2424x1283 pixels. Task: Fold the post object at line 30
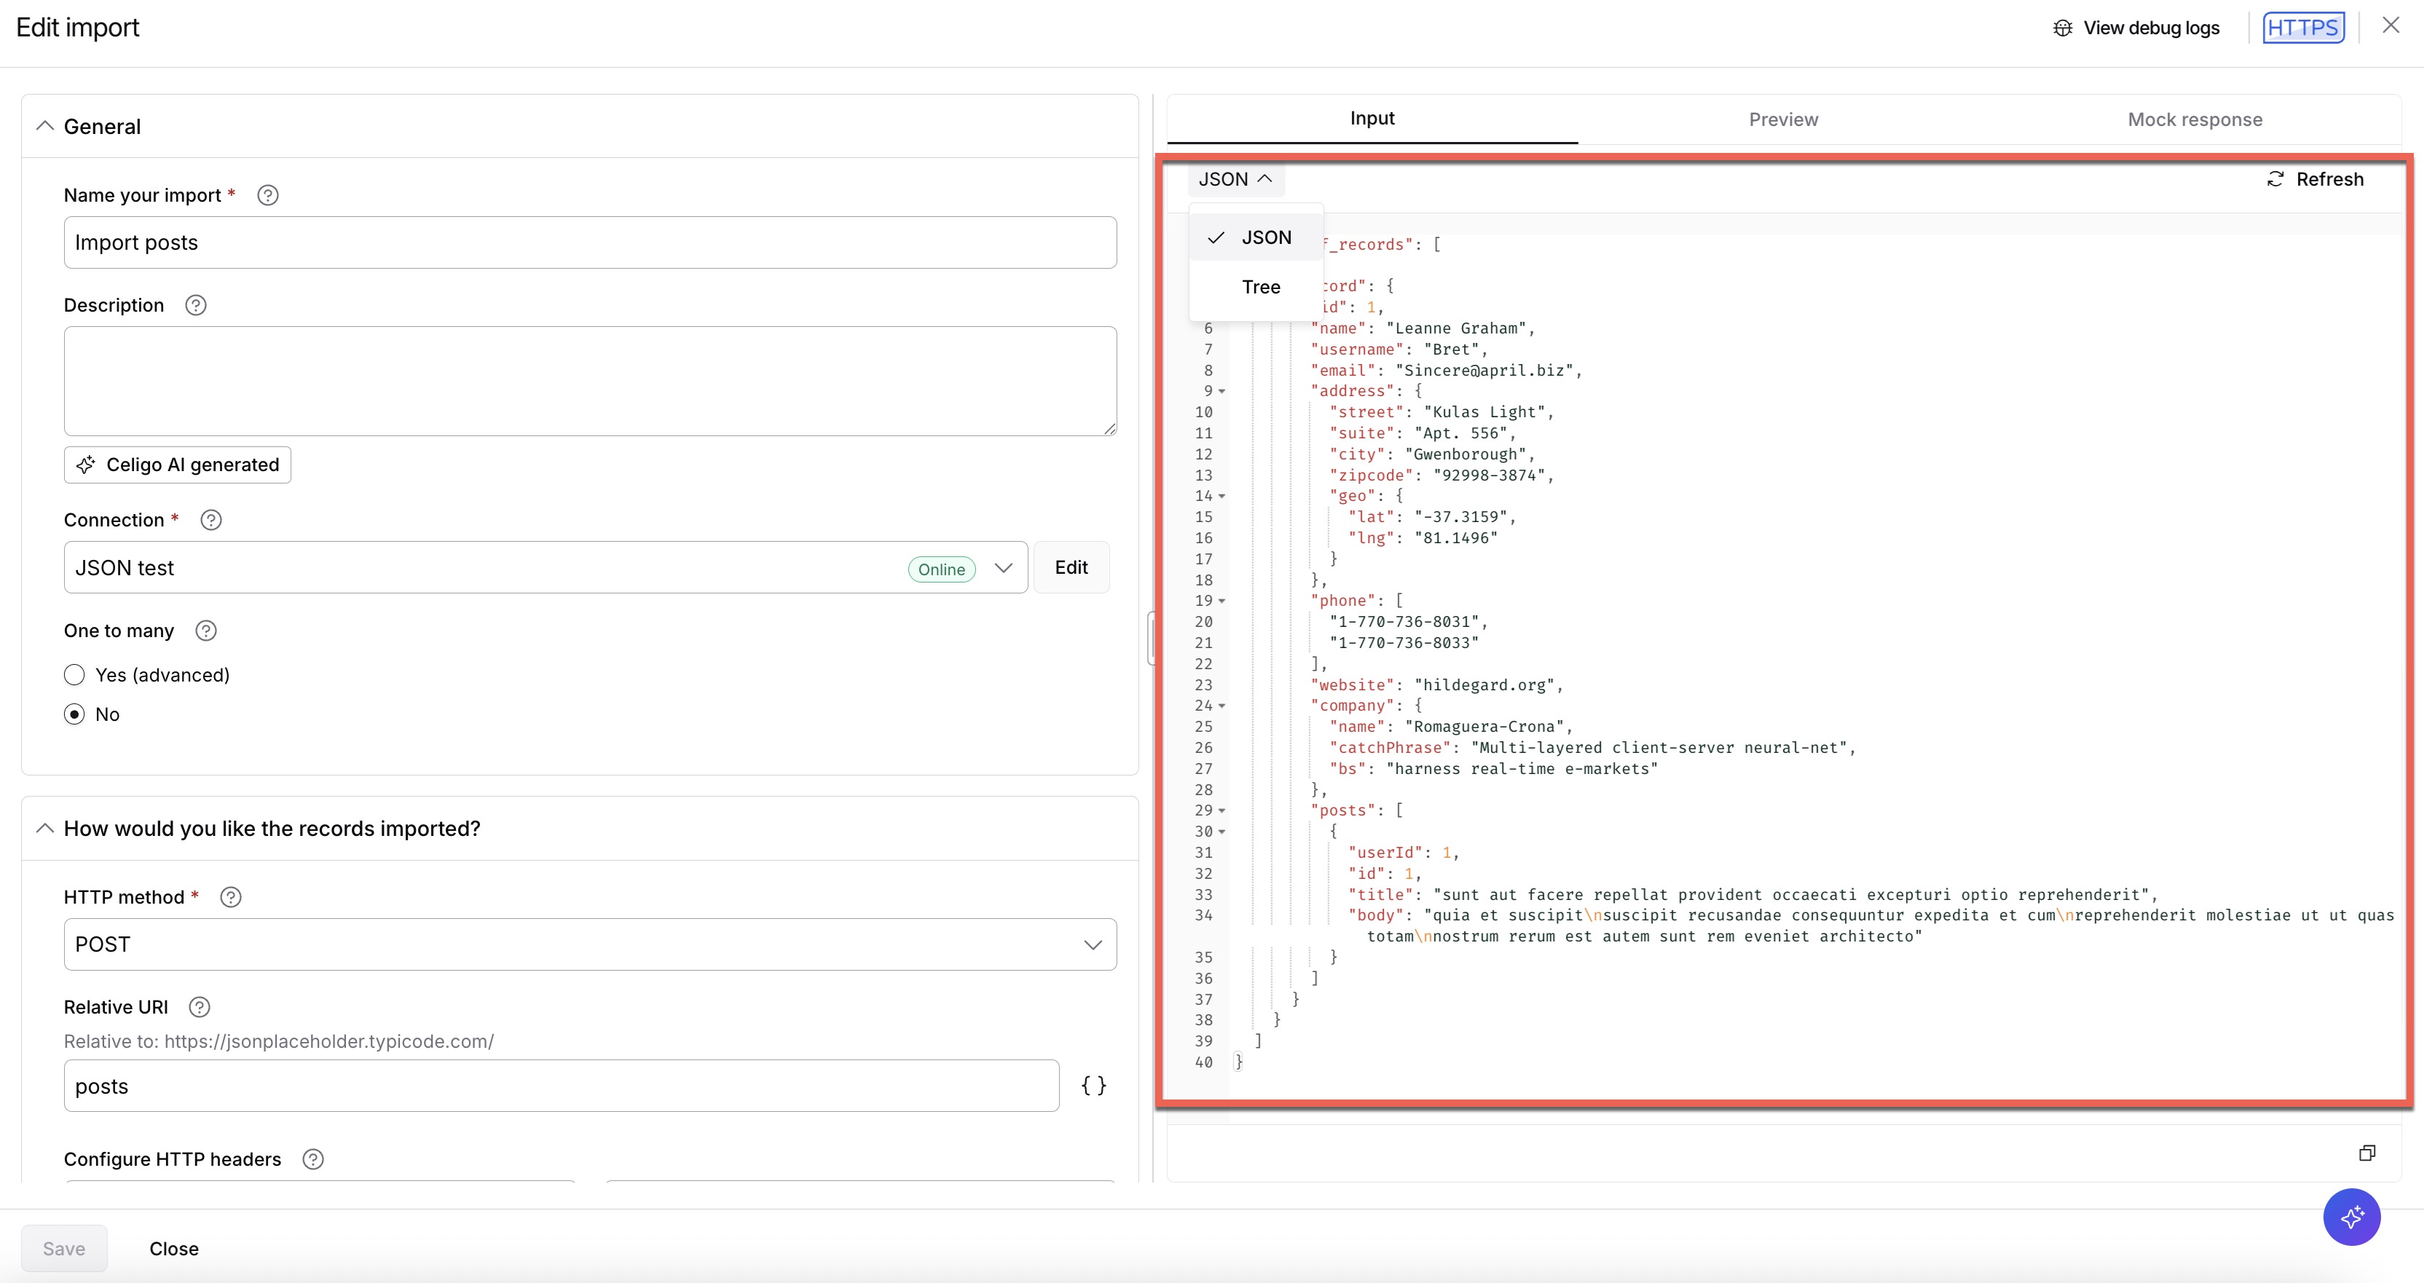point(1221,832)
